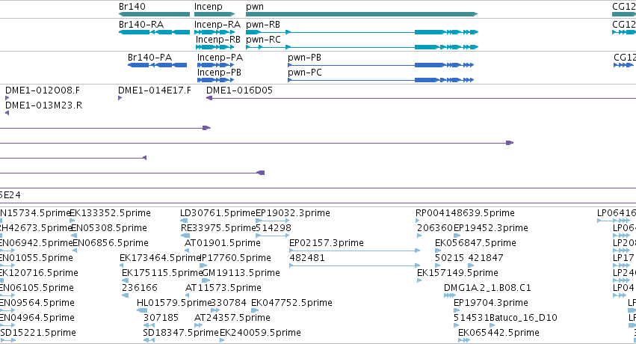
Task: Select the 514531 feature label
Action: pyautogui.click(x=472, y=318)
